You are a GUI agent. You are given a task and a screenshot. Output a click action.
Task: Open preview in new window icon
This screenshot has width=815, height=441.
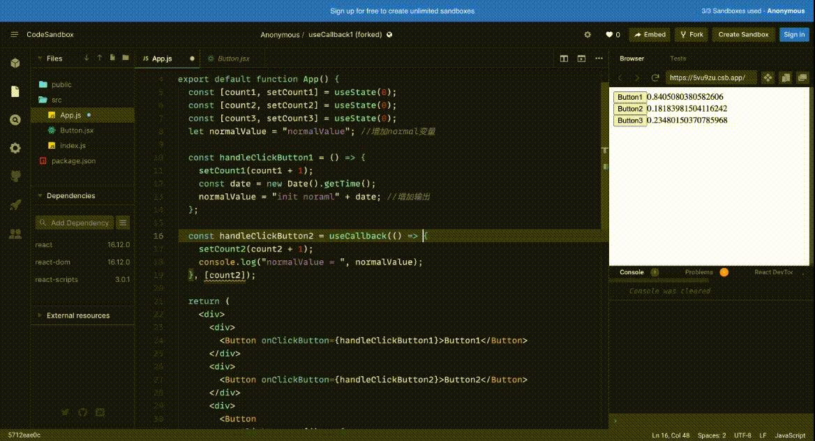pos(802,77)
